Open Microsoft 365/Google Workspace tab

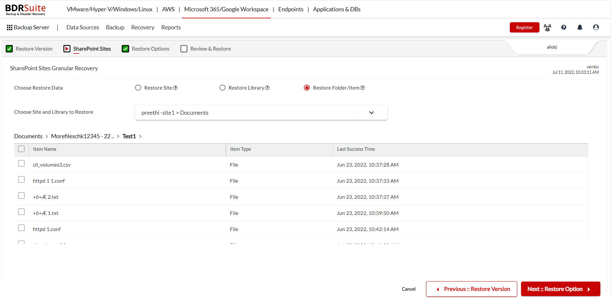click(x=226, y=9)
